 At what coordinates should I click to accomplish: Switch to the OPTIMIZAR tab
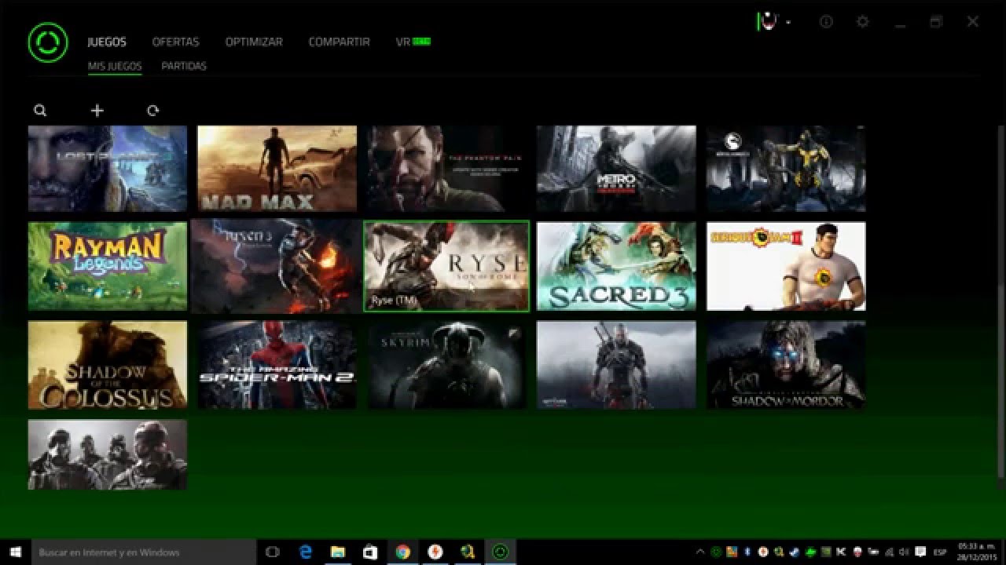254,42
